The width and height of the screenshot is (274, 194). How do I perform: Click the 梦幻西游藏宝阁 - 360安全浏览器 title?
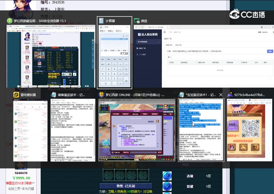point(40,21)
